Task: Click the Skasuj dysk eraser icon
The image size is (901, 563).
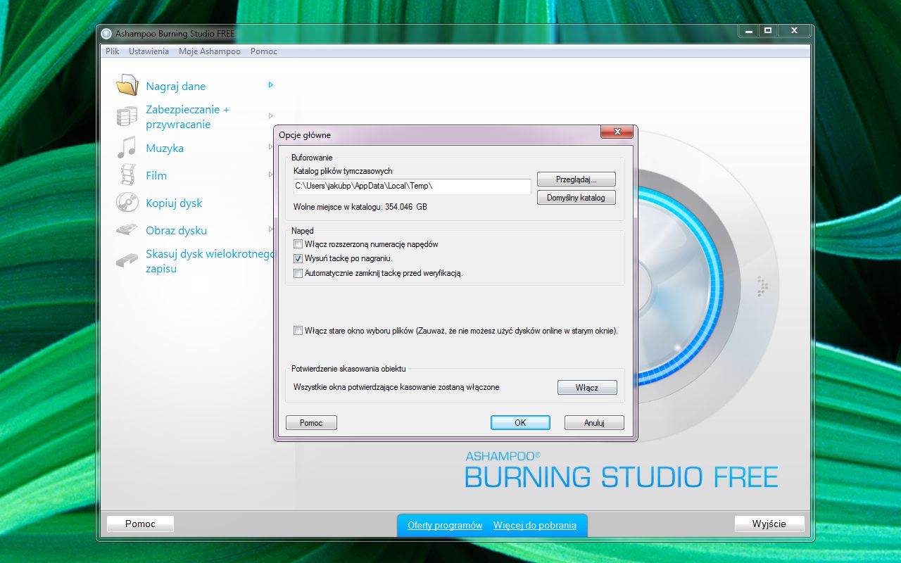Action: pyautogui.click(x=127, y=260)
